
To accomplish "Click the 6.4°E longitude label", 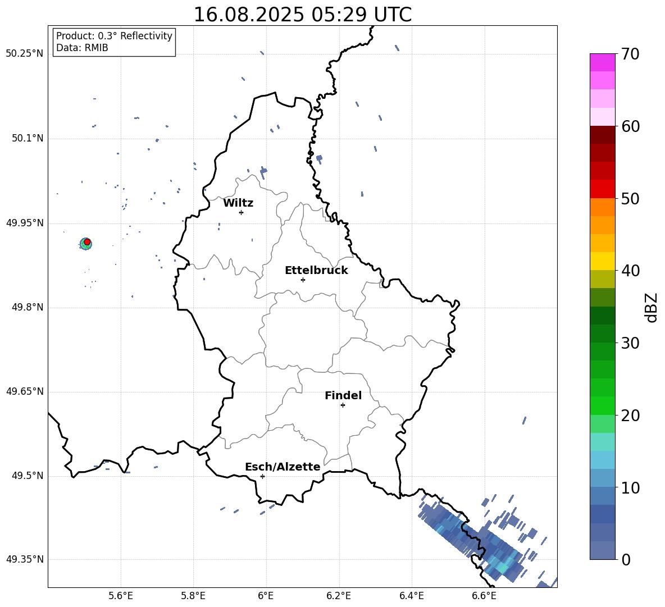I will [x=411, y=596].
